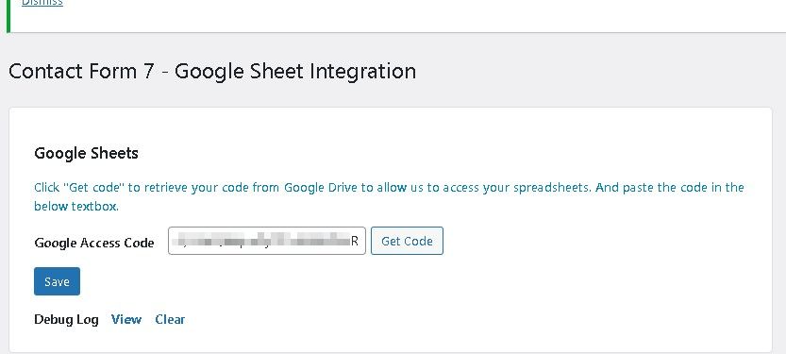Click the green border of the notice
Viewport: 786px width, 354px height.
(x=8, y=16)
